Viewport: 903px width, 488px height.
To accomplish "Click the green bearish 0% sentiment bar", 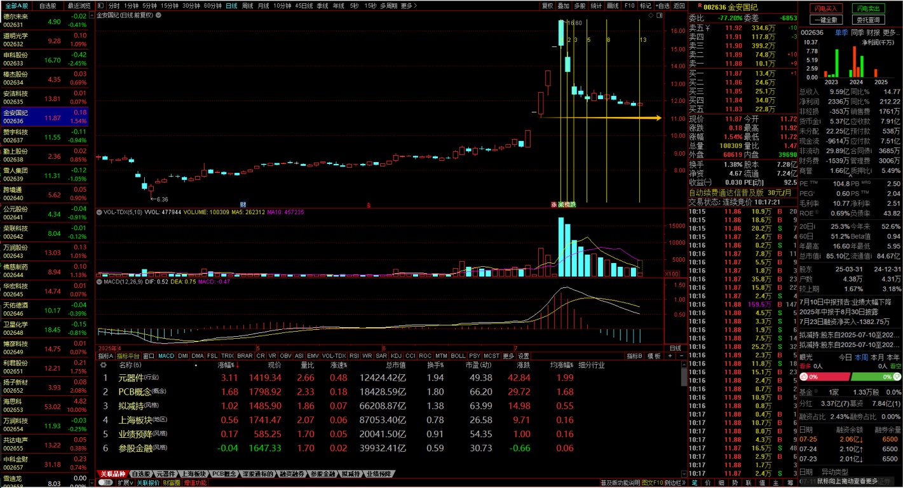I will tap(876, 377).
